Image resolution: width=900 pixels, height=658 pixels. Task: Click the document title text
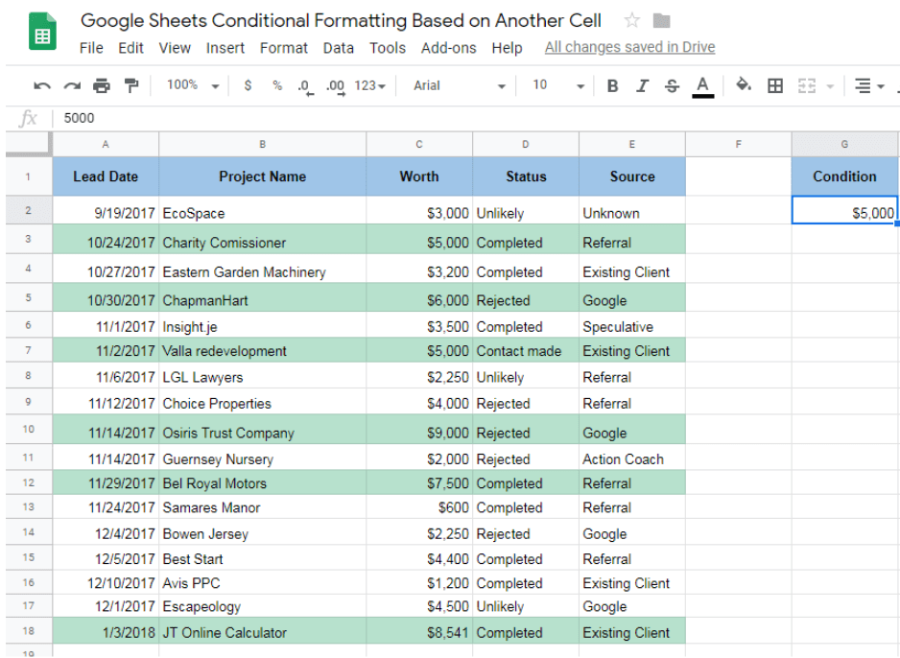click(341, 21)
